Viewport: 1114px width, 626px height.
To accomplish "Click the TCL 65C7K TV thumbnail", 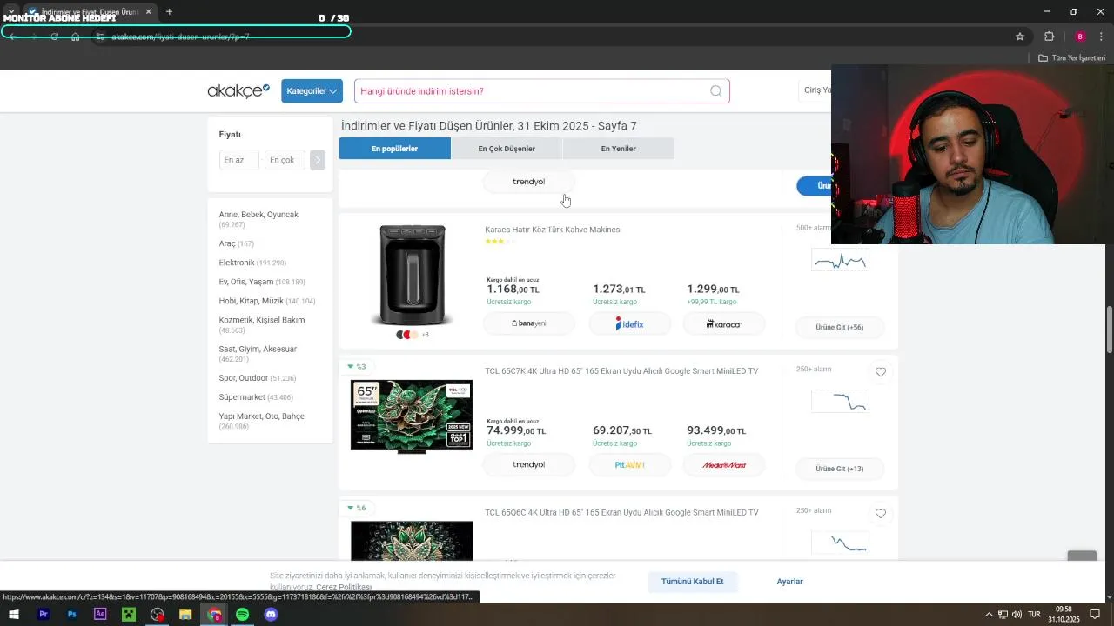I will click(x=412, y=416).
